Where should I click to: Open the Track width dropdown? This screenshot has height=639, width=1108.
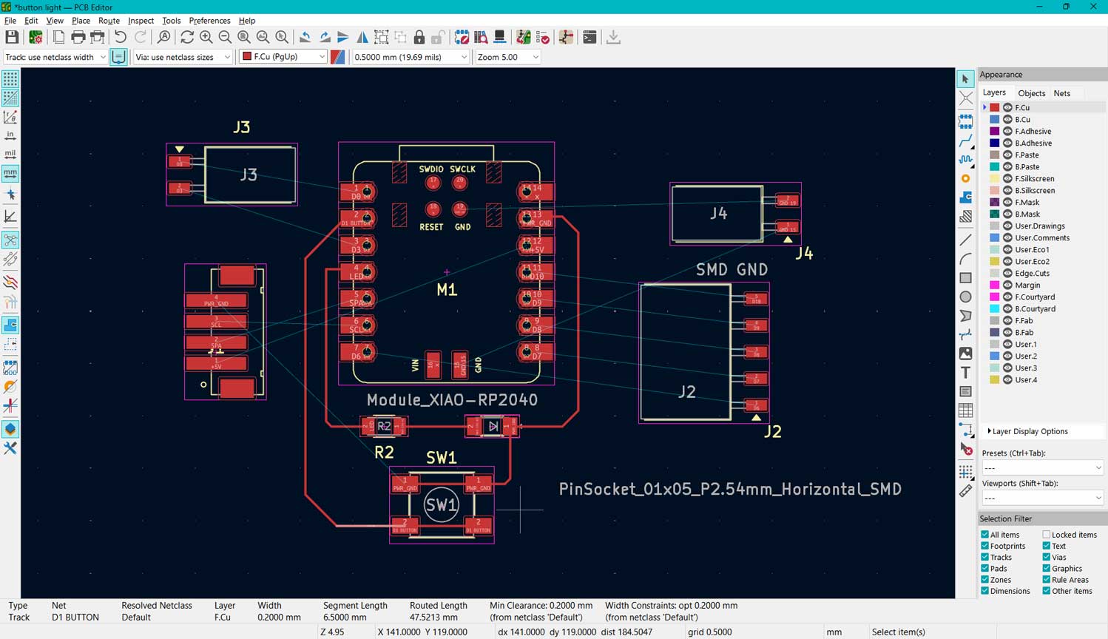pos(55,57)
